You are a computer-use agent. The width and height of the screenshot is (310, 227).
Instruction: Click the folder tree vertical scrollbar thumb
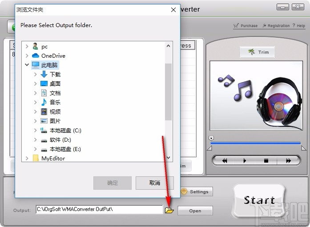[168, 92]
